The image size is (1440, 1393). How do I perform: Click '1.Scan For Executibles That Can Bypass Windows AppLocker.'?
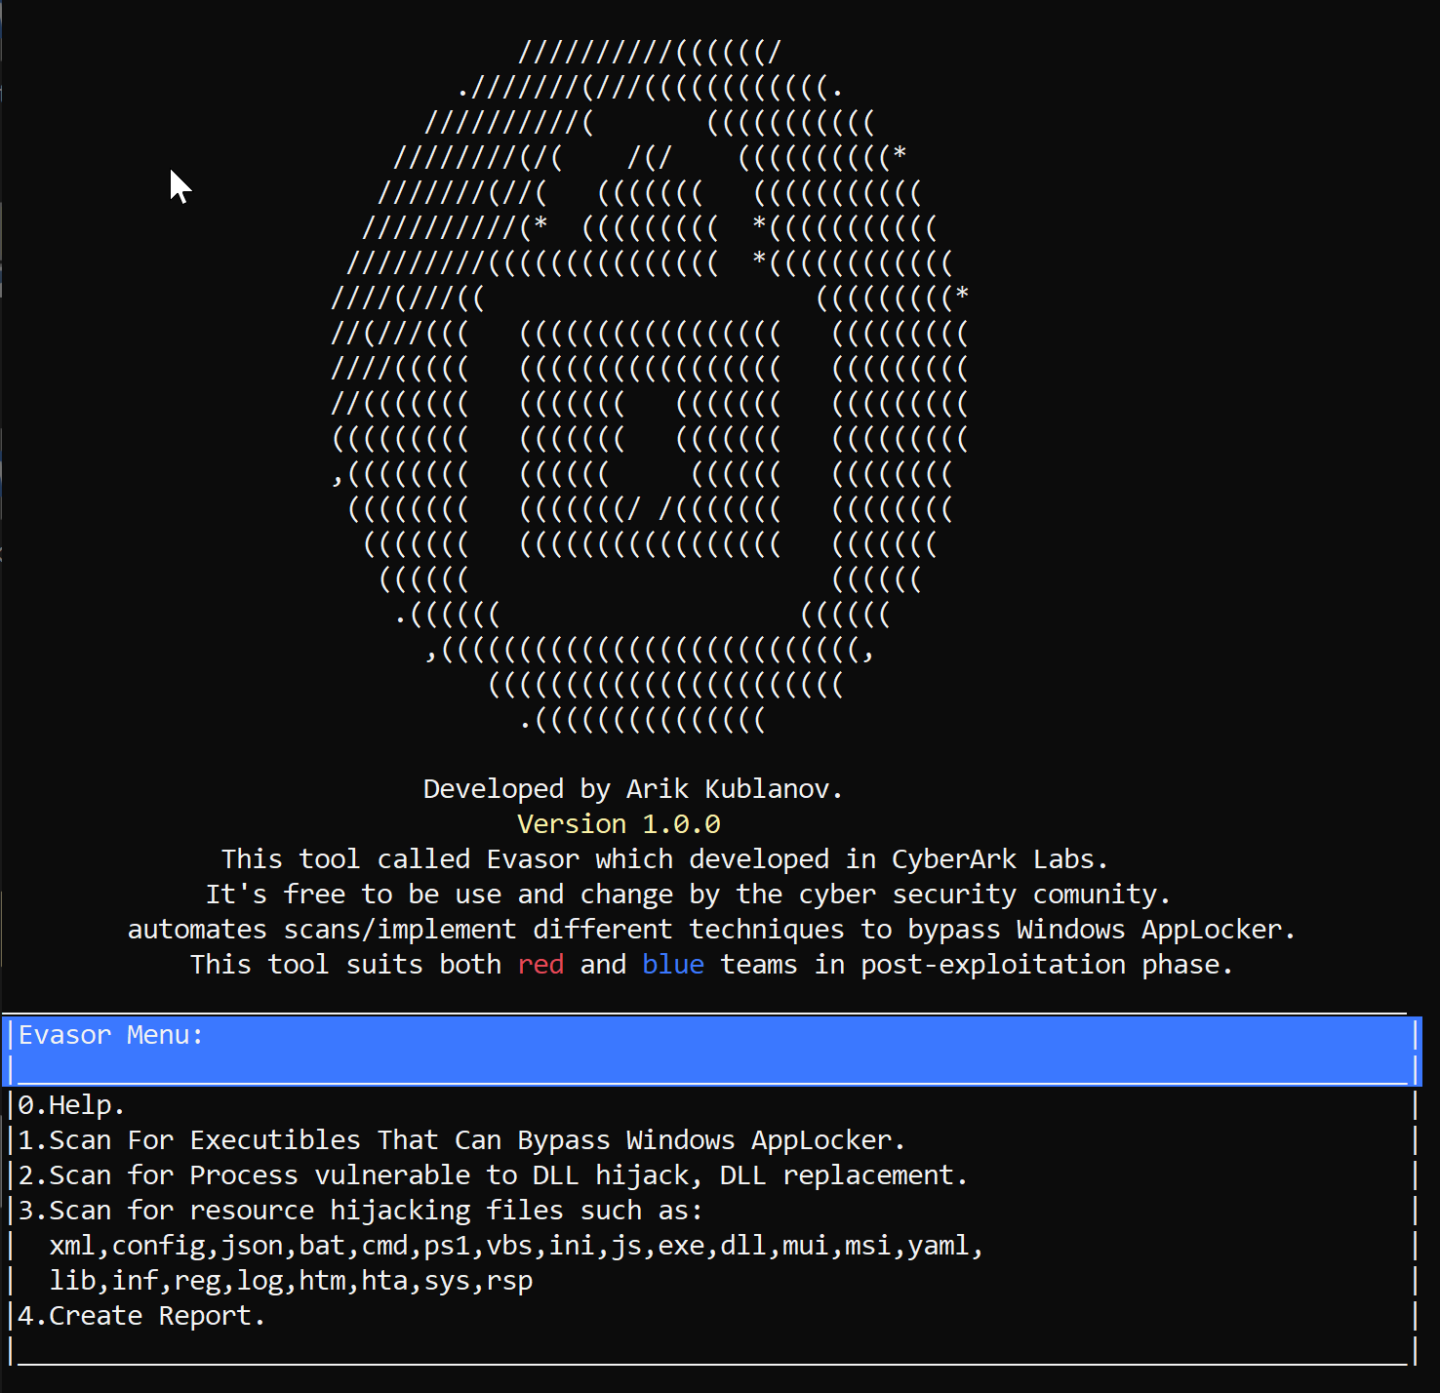[461, 1140]
